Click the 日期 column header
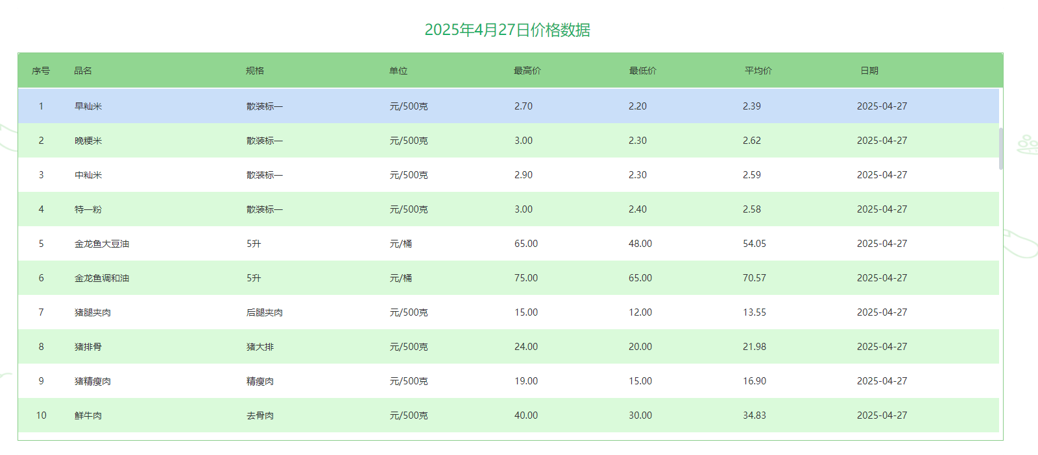The image size is (1038, 455). click(869, 71)
